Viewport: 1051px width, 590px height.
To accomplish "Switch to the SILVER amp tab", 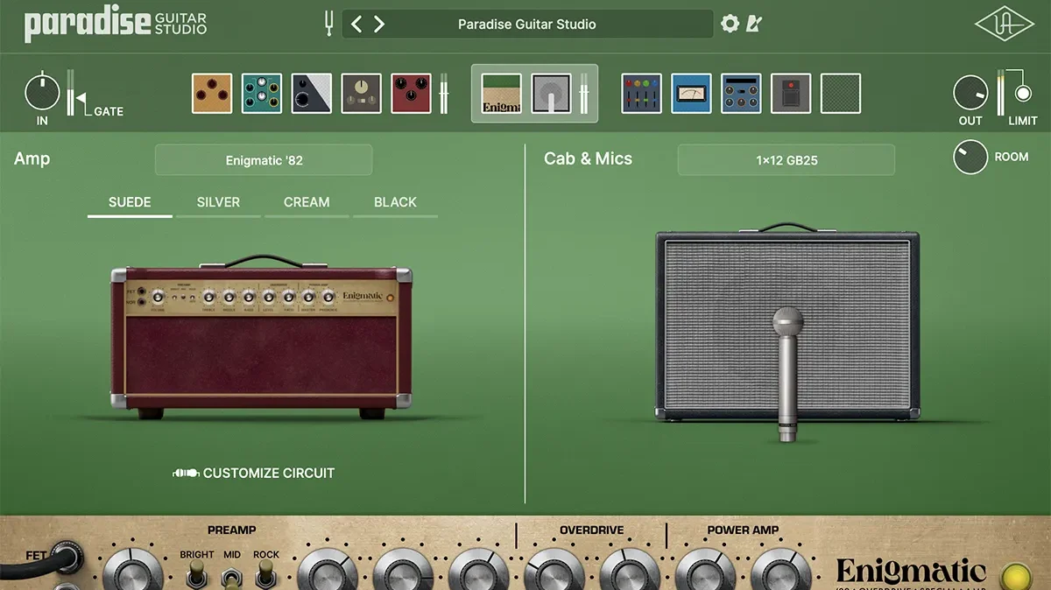I will click(218, 202).
